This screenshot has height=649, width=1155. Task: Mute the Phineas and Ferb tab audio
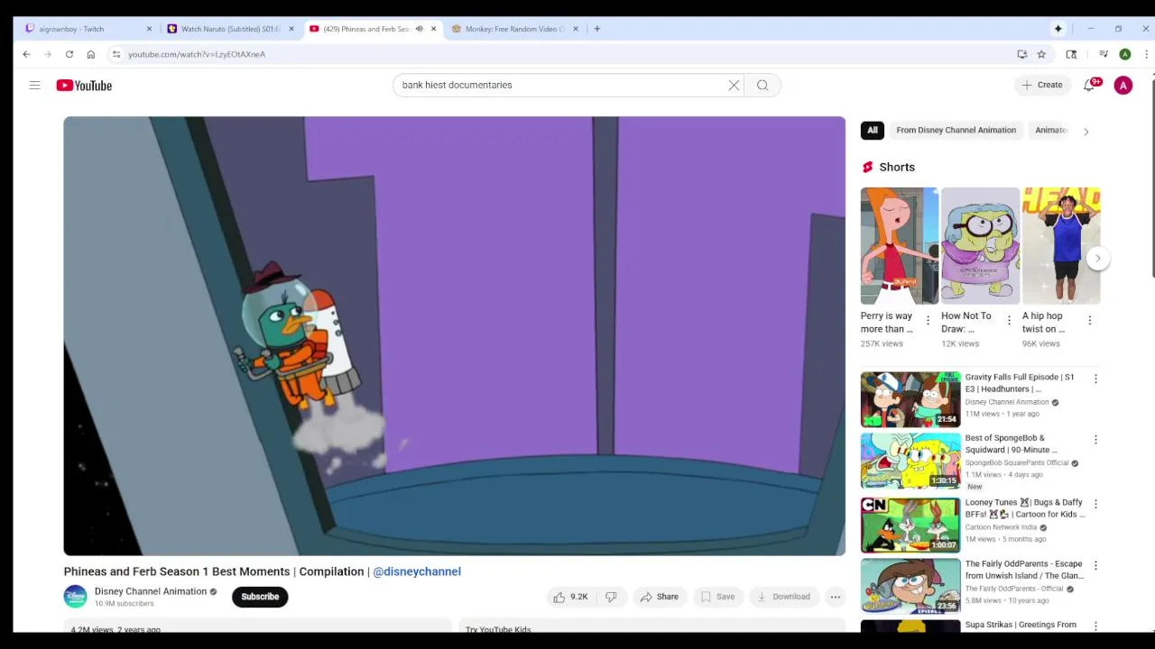tap(419, 29)
